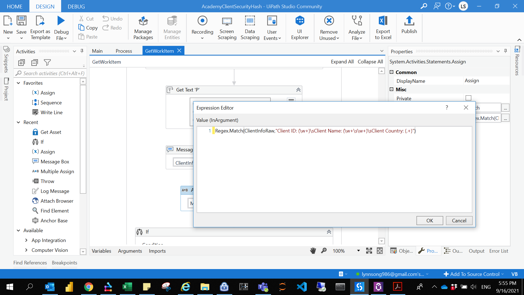Click the activities filter funnel icon
This screenshot has width=524, height=295.
coord(47,63)
